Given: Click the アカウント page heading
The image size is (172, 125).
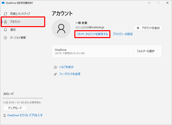Looking at the screenshot, I should pyautogui.click(x=62, y=13).
